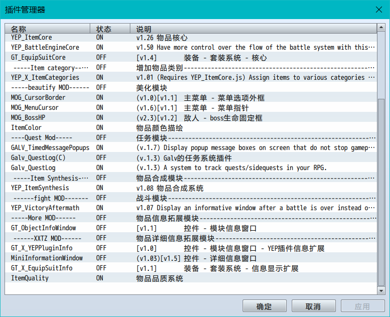Click the scrollbar up arrow
The height and width of the screenshot is (317, 390).
[381, 28]
